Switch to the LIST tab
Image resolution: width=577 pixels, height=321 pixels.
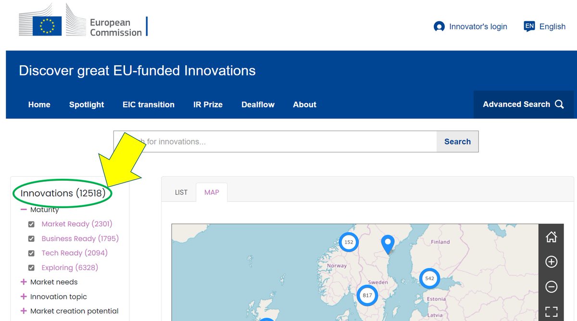point(181,192)
